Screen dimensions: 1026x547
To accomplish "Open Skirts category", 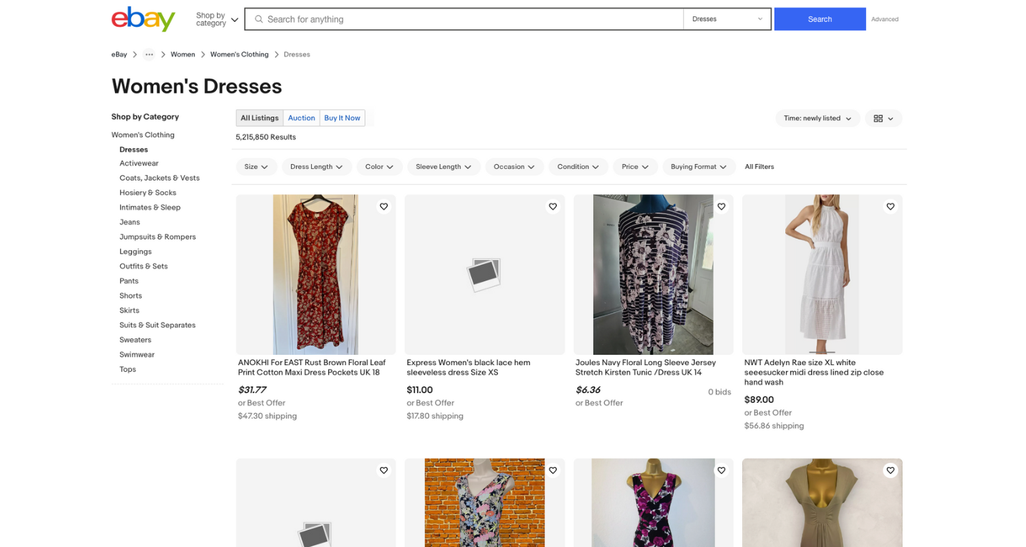I will tap(129, 310).
